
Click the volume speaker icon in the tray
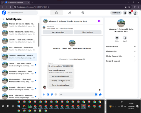122,106
